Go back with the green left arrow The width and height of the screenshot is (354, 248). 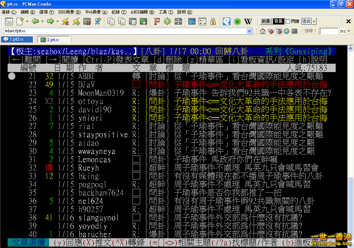[35, 21]
